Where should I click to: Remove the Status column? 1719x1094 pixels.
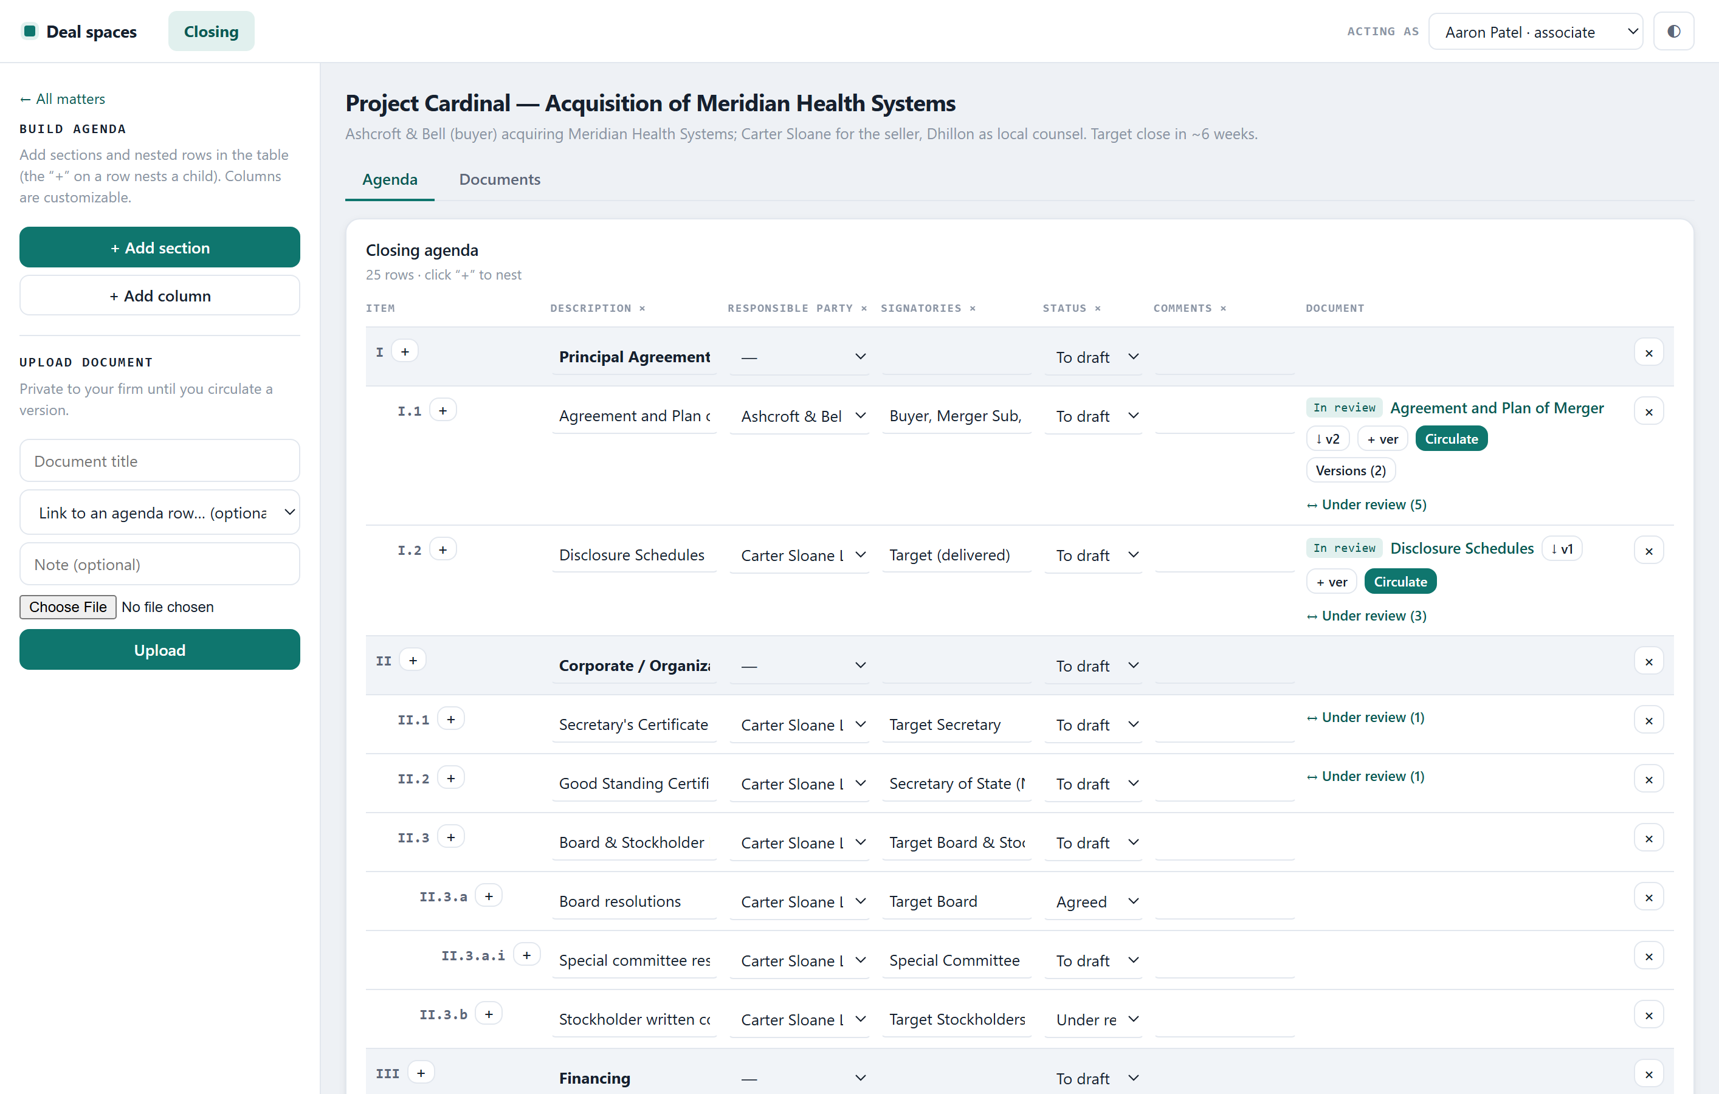click(x=1097, y=308)
